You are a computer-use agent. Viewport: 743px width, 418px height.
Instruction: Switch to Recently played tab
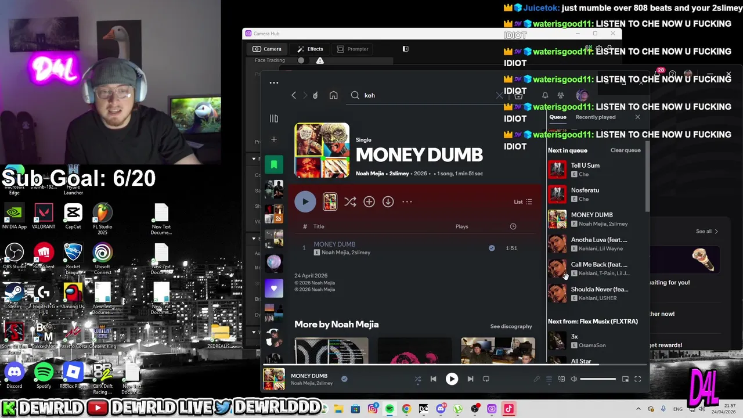click(596, 117)
